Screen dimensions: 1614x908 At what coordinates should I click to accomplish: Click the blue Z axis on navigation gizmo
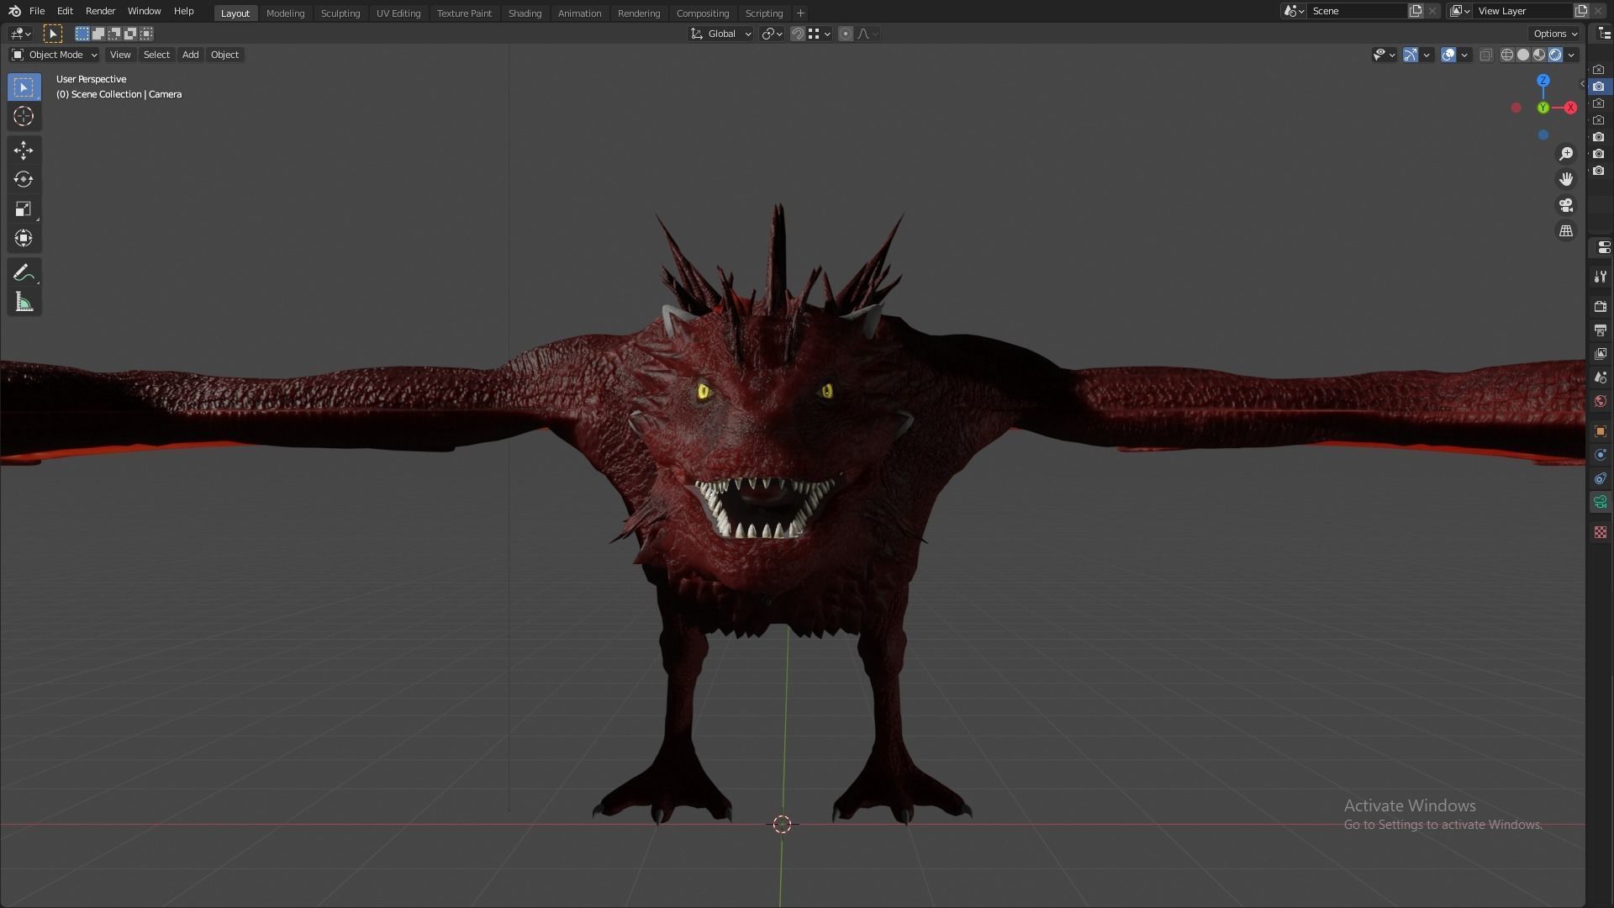coord(1543,81)
